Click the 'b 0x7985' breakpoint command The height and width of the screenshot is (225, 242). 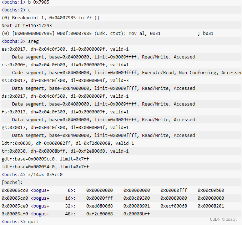[39, 2]
